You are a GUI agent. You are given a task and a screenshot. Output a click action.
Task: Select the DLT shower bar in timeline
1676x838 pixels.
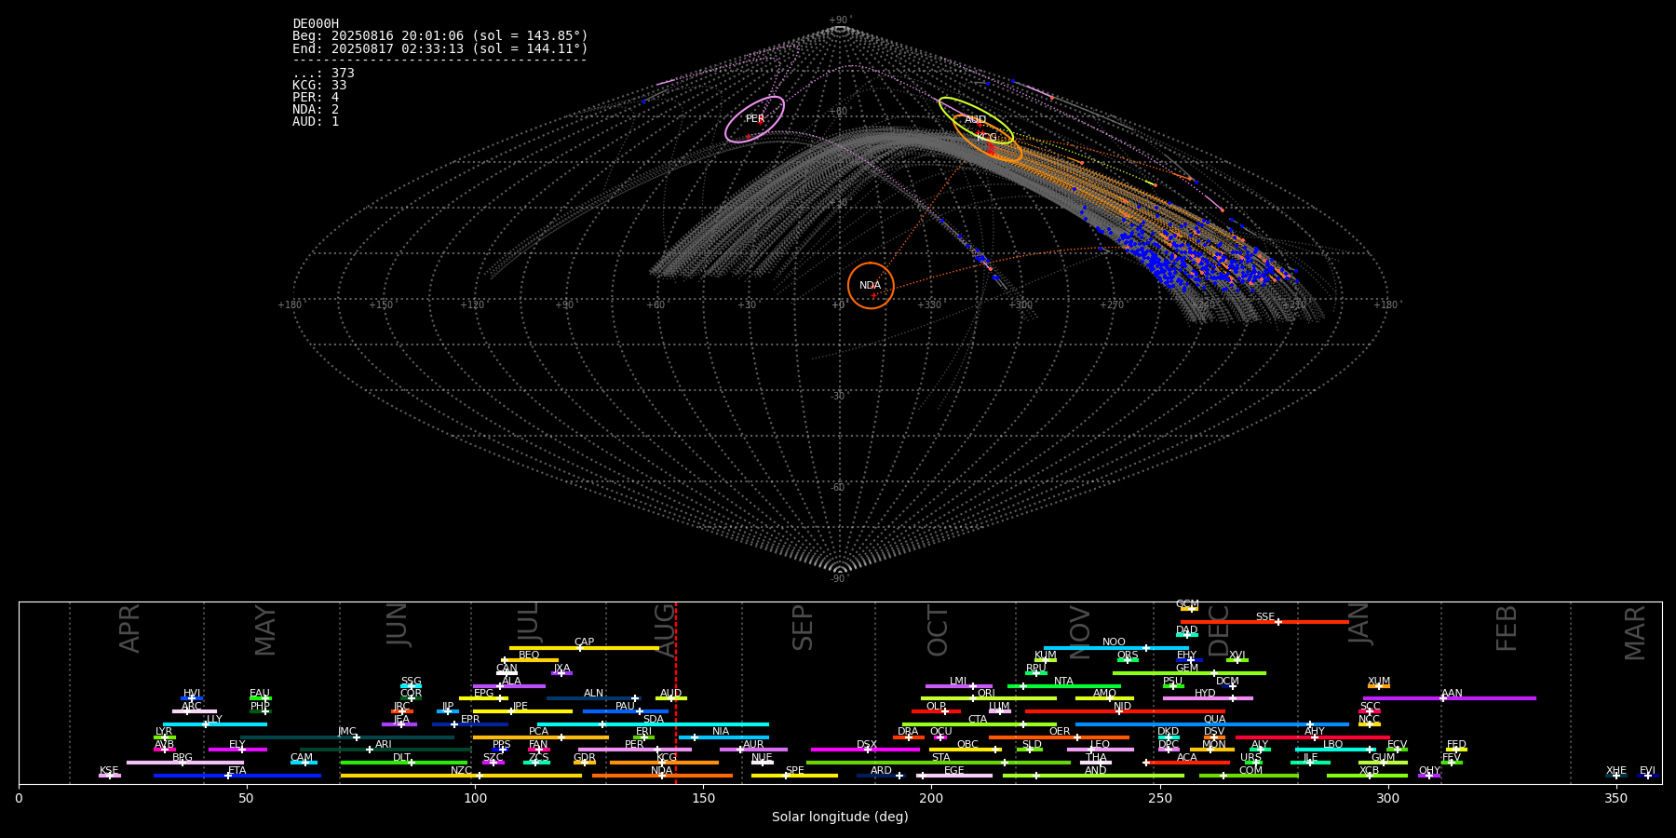pyautogui.click(x=404, y=763)
